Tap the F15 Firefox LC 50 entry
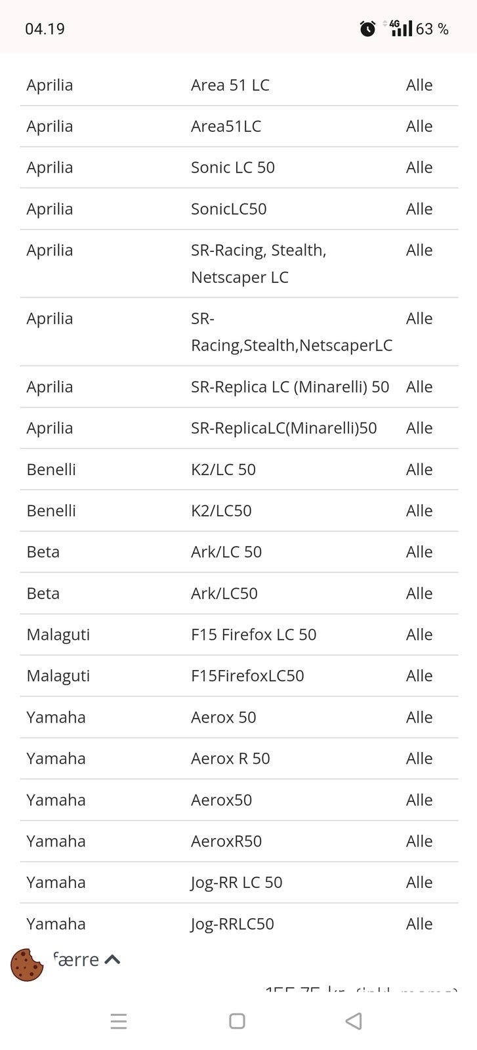 (253, 635)
